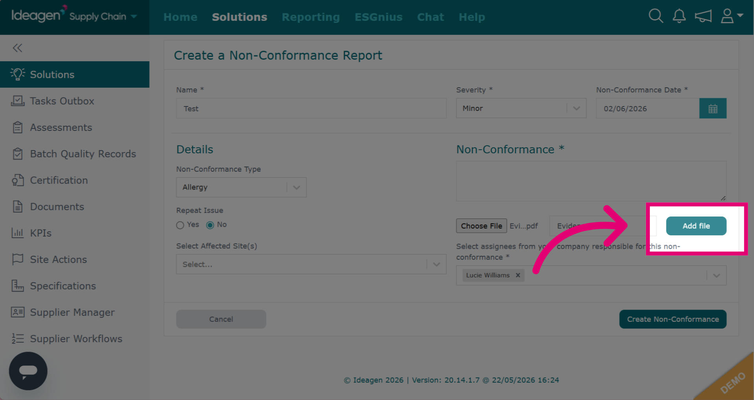The image size is (754, 400).
Task: Open the ESGnius menu item
Action: click(379, 17)
